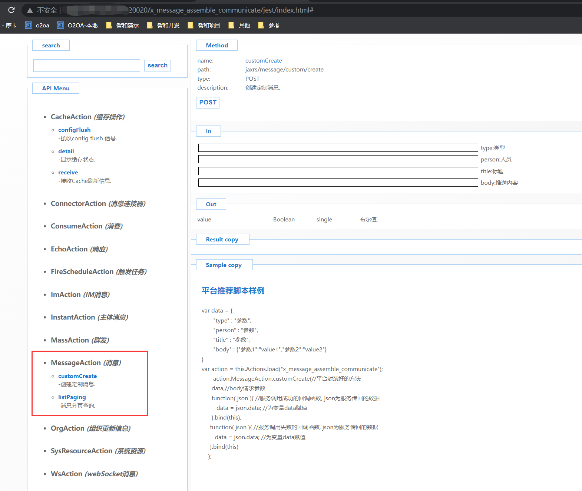Click the Out panel title
Image resolution: width=582 pixels, height=491 pixels.
click(211, 204)
